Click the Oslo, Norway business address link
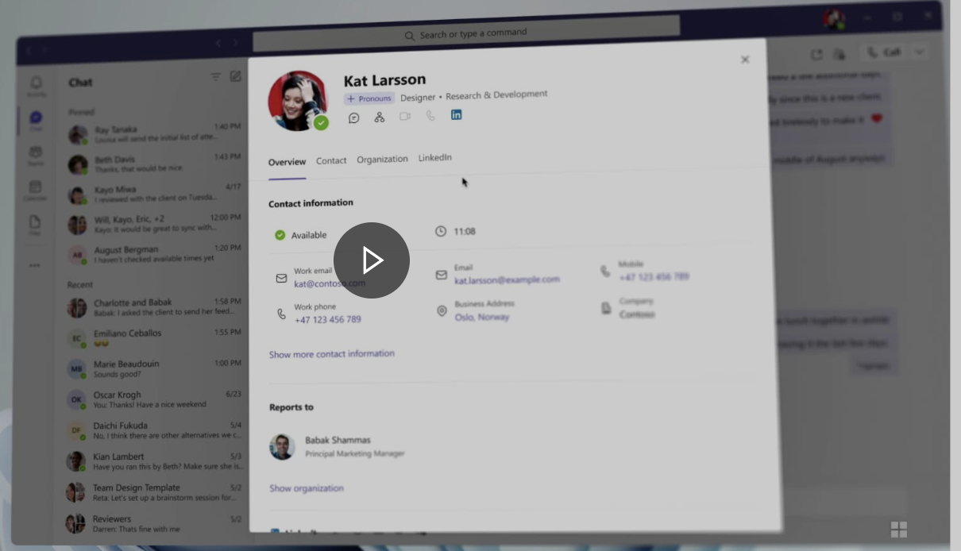The height and width of the screenshot is (551, 961). (x=482, y=317)
